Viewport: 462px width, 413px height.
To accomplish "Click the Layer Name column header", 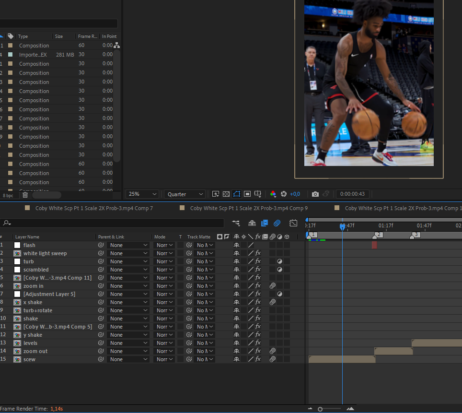I will click(27, 237).
